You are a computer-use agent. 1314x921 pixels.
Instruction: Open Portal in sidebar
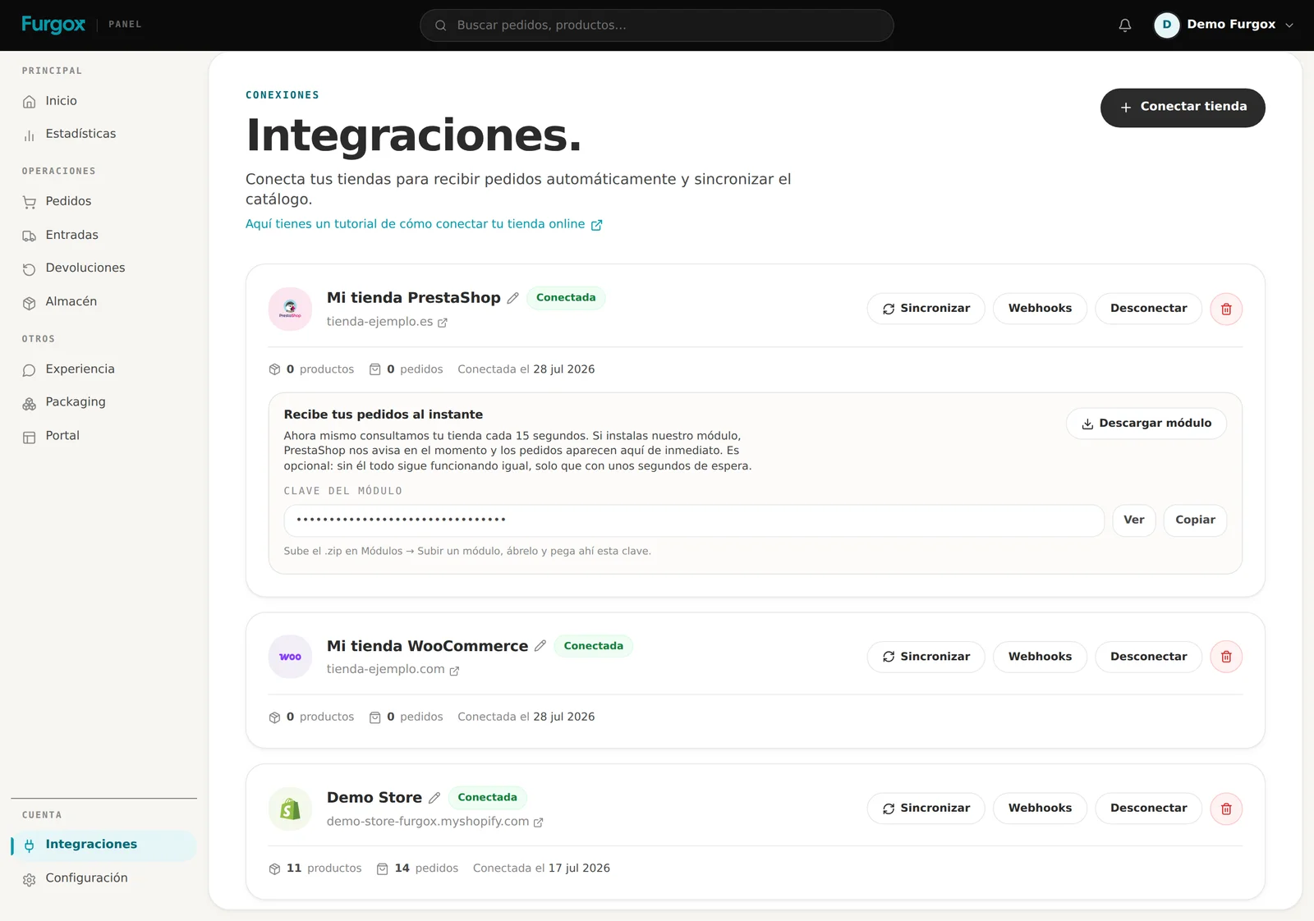(103, 436)
